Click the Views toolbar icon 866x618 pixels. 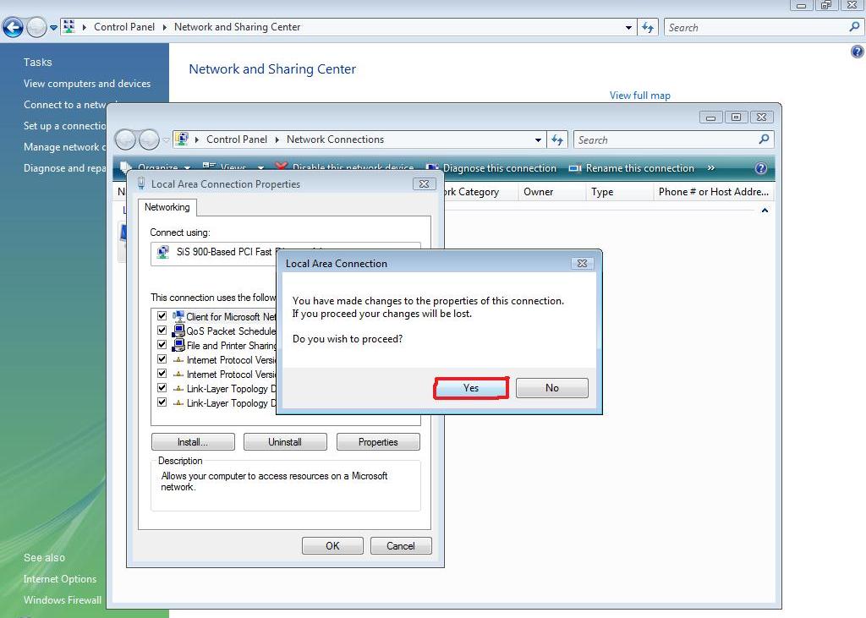209,166
